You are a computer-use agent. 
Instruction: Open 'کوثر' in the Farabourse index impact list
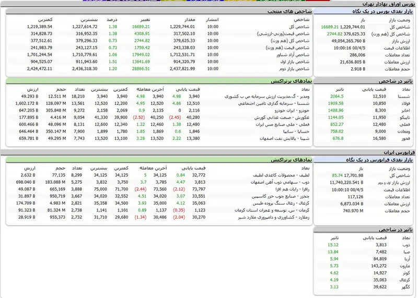coord(407,273)
